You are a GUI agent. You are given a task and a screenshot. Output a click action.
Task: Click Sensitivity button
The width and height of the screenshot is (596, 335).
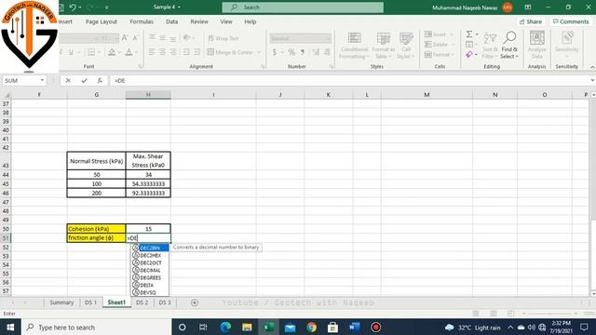click(567, 46)
